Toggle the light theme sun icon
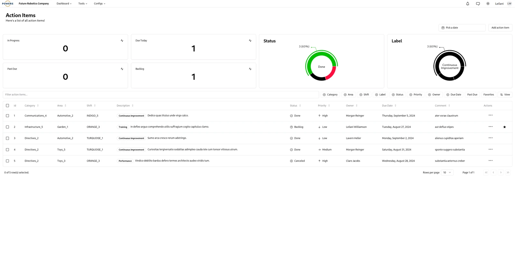Image resolution: width=515 pixels, height=261 pixels. (488, 4)
